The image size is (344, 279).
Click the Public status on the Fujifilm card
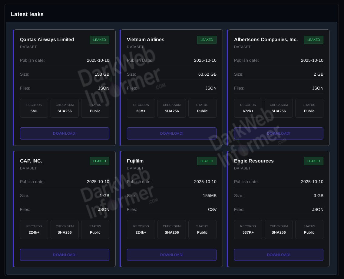202,229
